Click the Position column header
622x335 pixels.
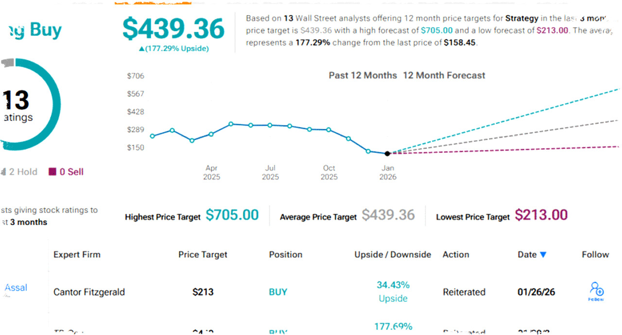[286, 255]
